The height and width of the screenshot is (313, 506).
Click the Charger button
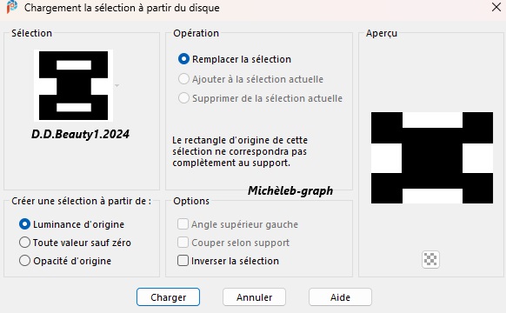(x=168, y=296)
